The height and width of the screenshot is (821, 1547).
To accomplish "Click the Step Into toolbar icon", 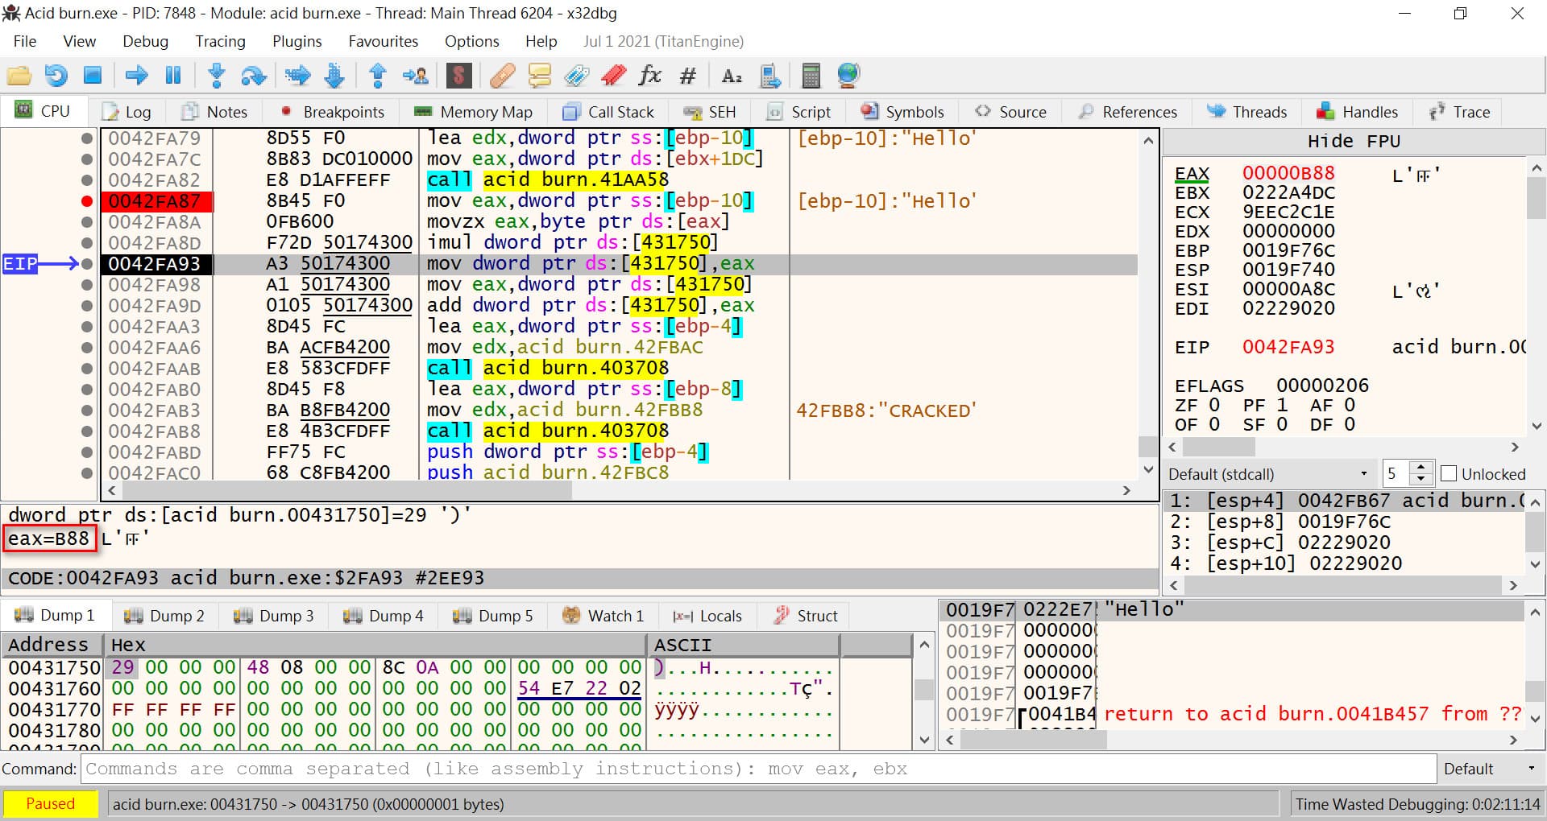I will tap(216, 76).
